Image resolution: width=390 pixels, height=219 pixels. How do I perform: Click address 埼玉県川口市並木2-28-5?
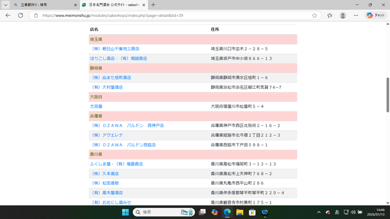click(x=239, y=49)
